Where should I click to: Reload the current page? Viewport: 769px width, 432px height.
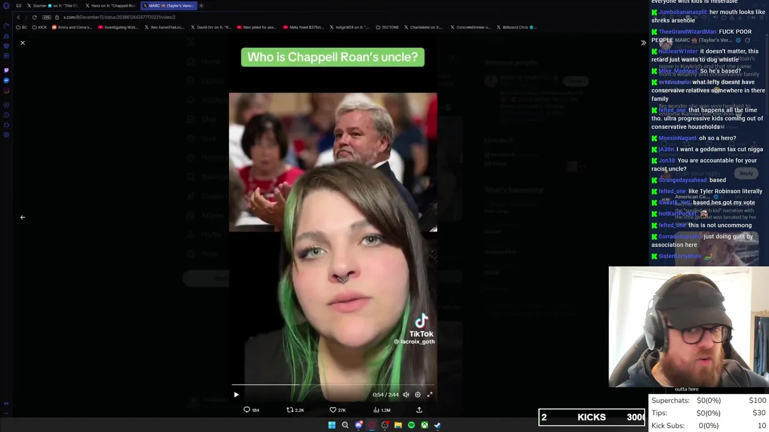click(34, 17)
